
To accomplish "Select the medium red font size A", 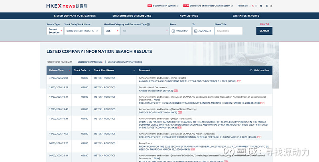I will tap(253, 6).
